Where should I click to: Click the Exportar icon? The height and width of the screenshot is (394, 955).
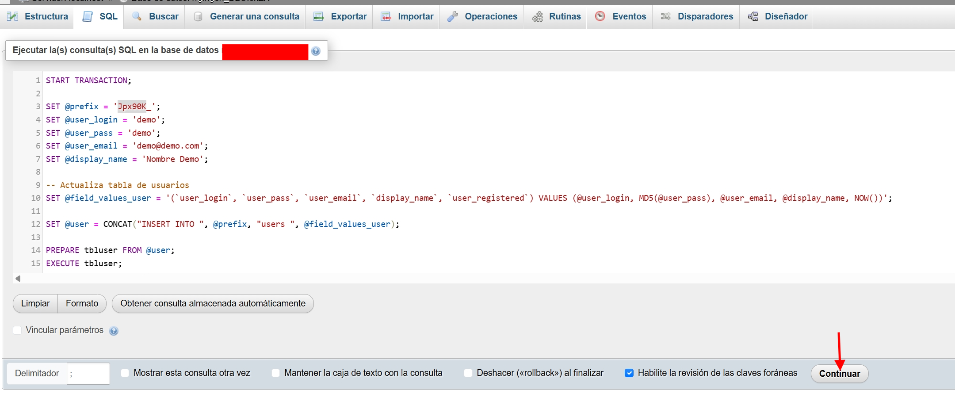coord(318,17)
